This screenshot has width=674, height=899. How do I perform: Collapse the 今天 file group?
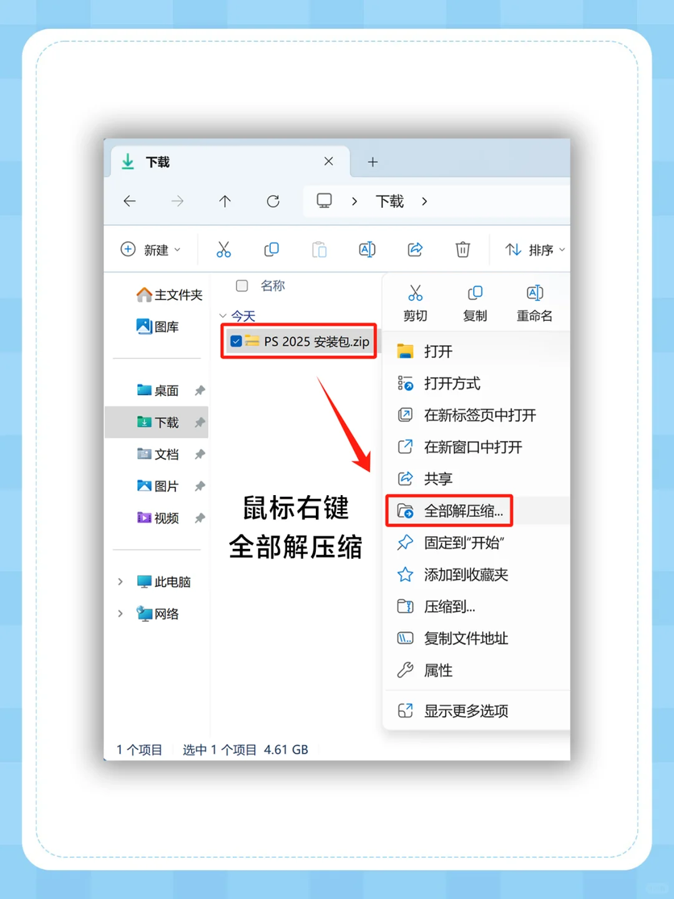tap(223, 316)
